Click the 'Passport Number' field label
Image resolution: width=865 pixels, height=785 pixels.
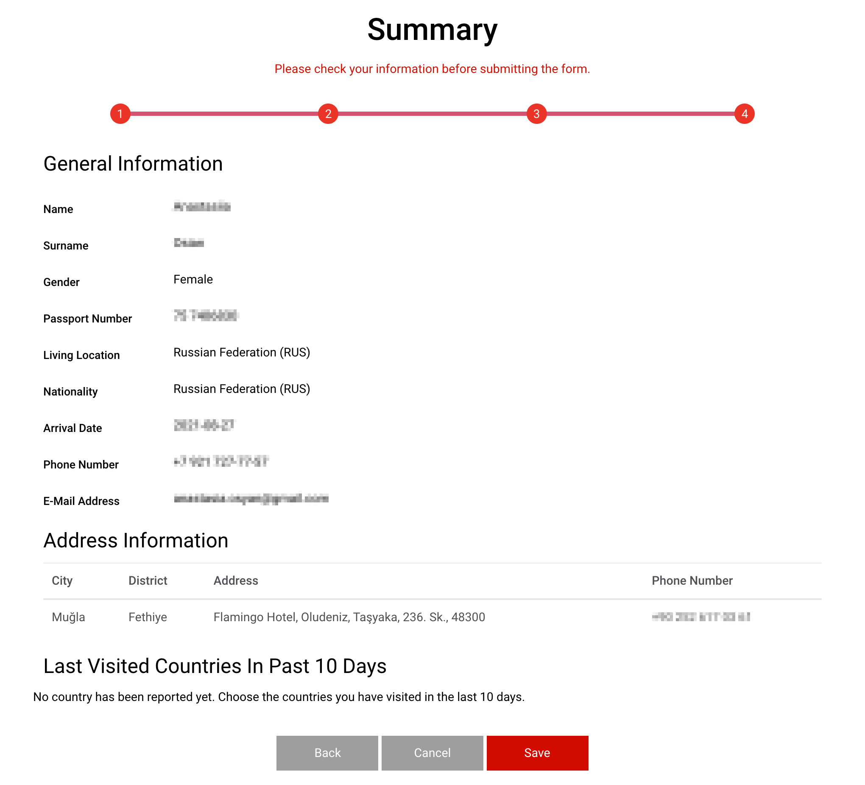(x=87, y=319)
